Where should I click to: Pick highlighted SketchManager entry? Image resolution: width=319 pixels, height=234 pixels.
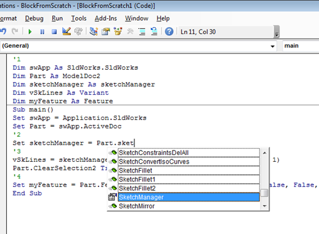click(x=188, y=197)
